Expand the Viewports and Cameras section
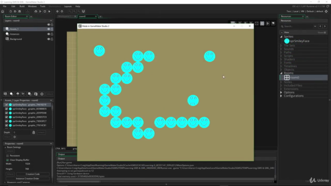The width and height of the screenshot is (331, 186). pyautogui.click(x=5, y=182)
